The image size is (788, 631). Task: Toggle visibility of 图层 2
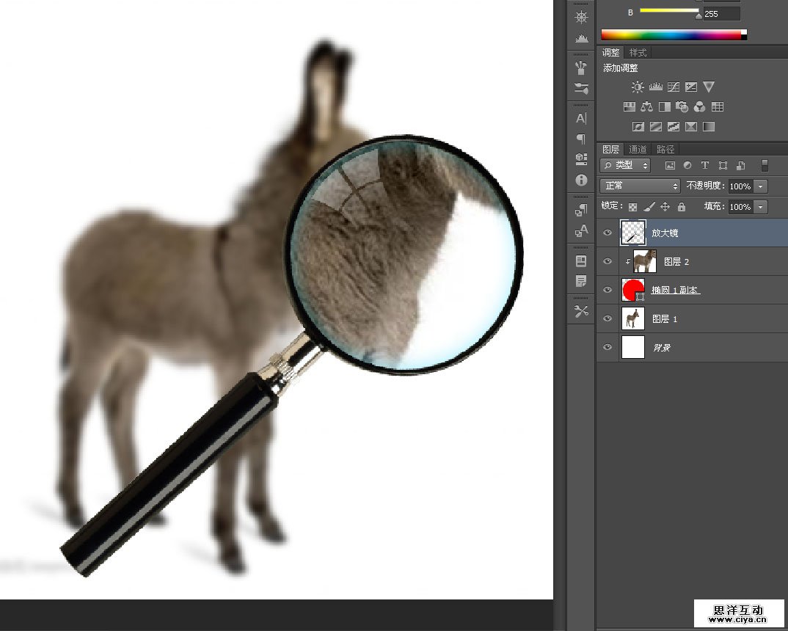[607, 261]
